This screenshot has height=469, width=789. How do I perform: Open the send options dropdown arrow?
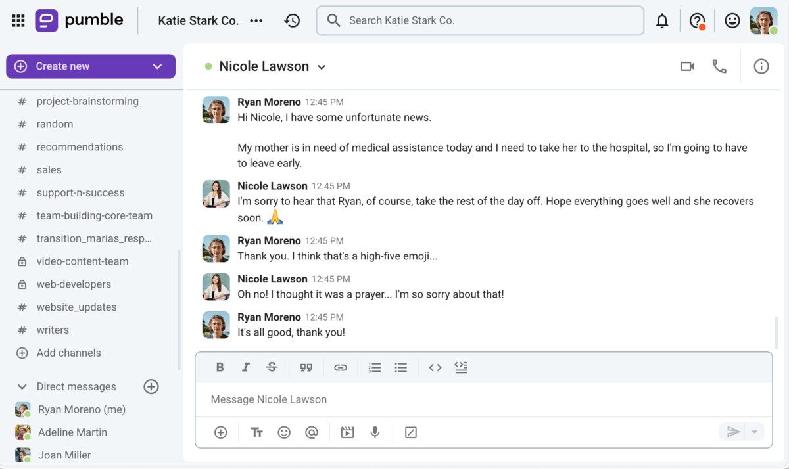pos(754,432)
